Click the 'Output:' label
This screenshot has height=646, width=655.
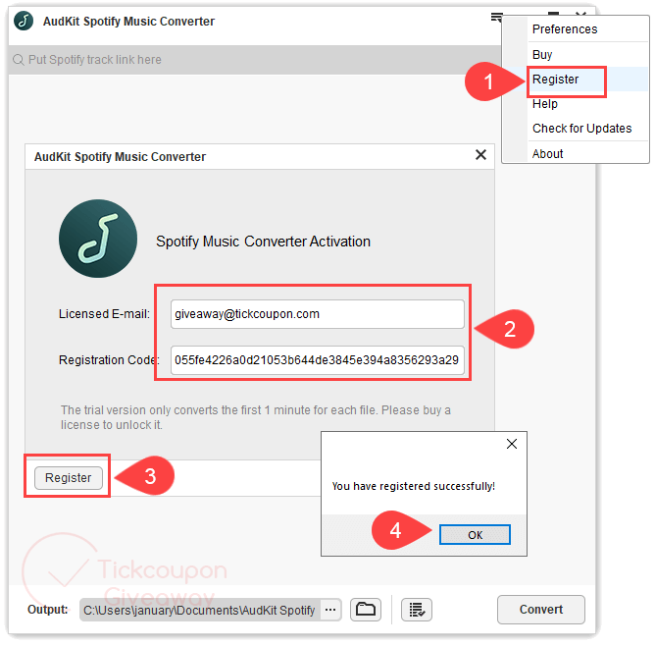tap(48, 610)
